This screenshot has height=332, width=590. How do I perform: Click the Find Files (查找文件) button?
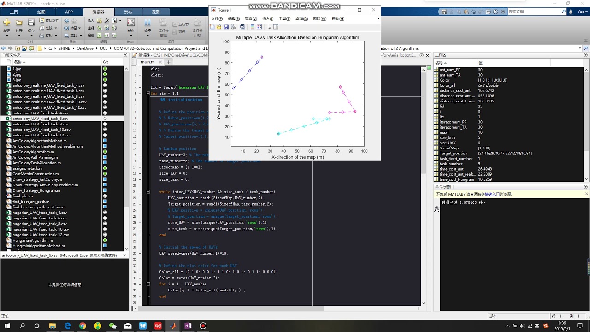49,21
